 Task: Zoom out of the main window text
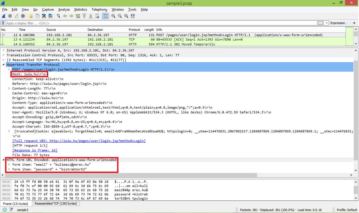(x=120, y=16)
